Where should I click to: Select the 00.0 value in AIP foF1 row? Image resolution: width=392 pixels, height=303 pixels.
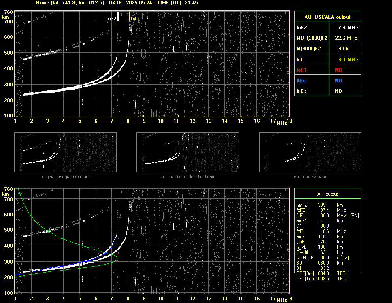click(325, 216)
